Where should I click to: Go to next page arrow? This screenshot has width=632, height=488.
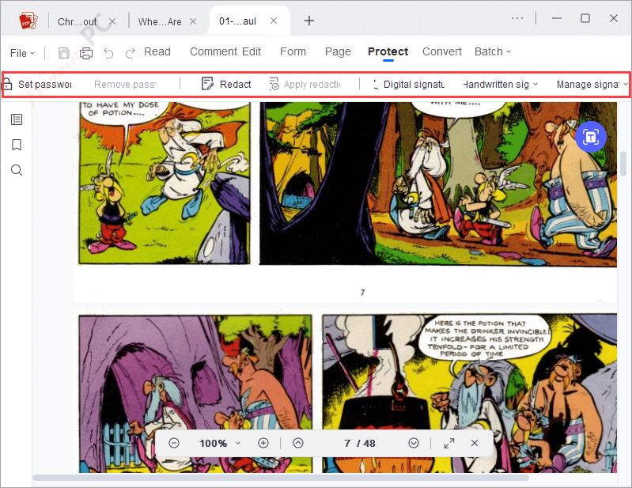(414, 443)
